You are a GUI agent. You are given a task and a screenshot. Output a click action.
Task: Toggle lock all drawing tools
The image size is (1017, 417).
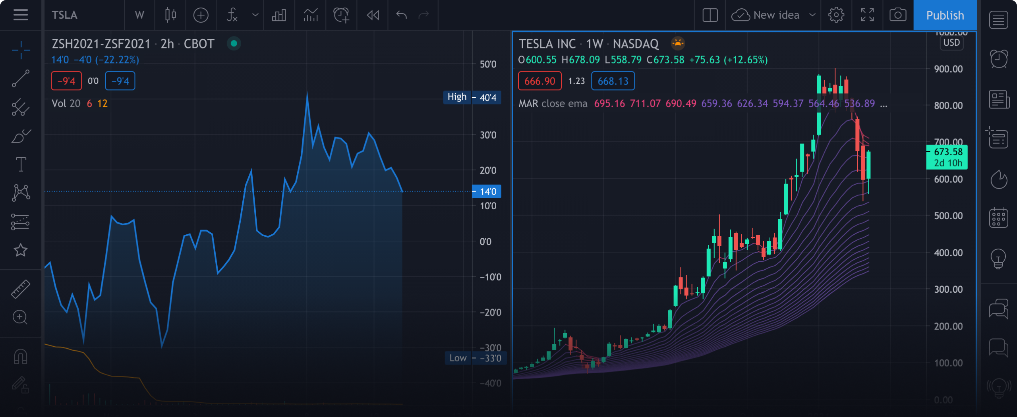(21, 384)
